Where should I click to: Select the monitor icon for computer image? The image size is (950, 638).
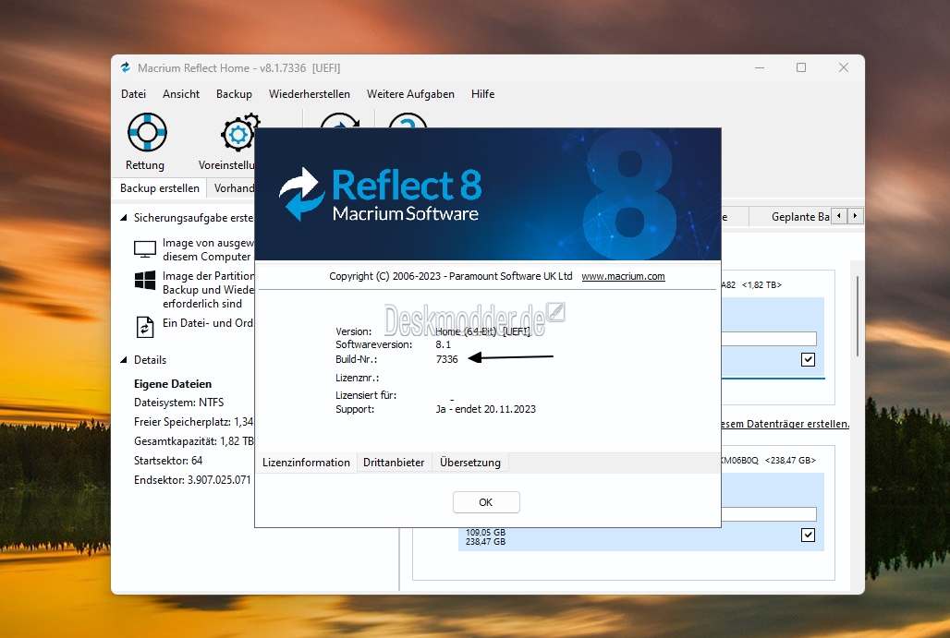(x=145, y=248)
